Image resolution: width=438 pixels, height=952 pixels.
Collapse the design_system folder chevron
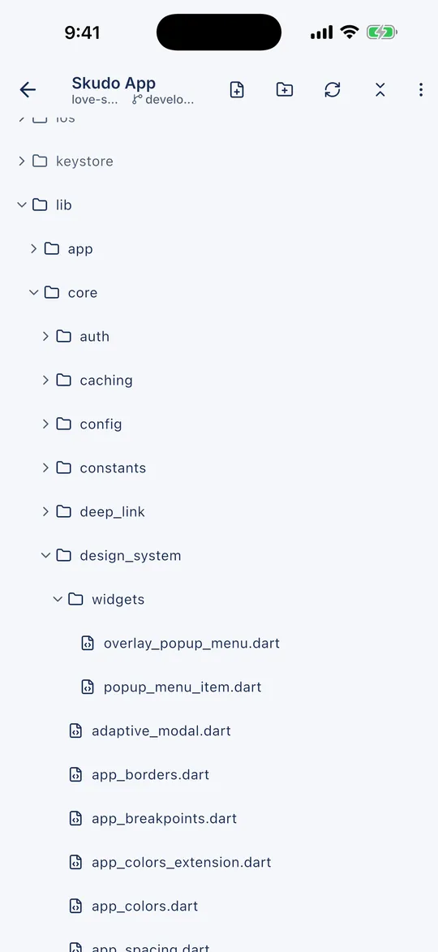45,555
